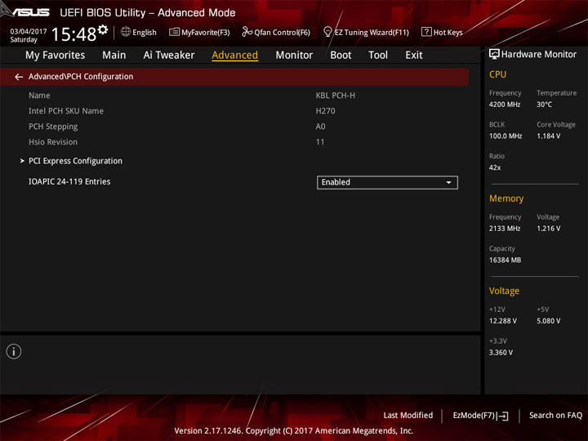Click the EzMode exit arrow icon
The width and height of the screenshot is (588, 441).
click(x=503, y=416)
